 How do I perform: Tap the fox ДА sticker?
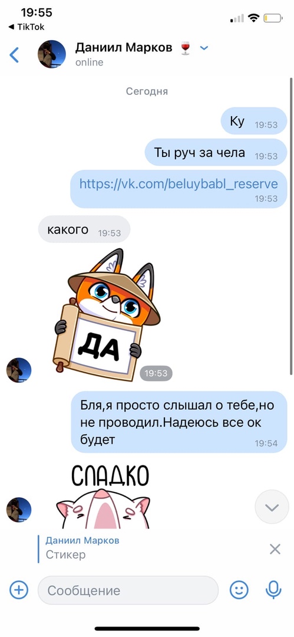pyautogui.click(x=107, y=315)
